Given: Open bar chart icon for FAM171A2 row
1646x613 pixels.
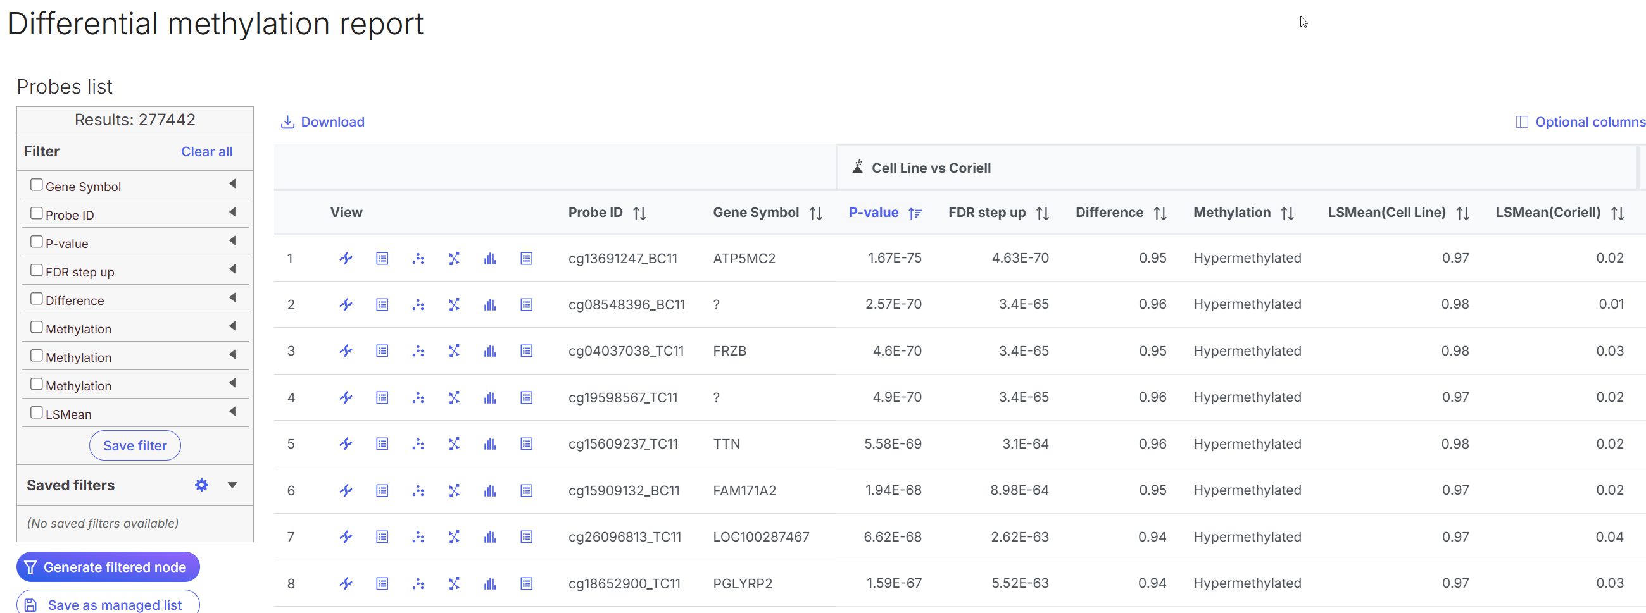Looking at the screenshot, I should (x=490, y=490).
